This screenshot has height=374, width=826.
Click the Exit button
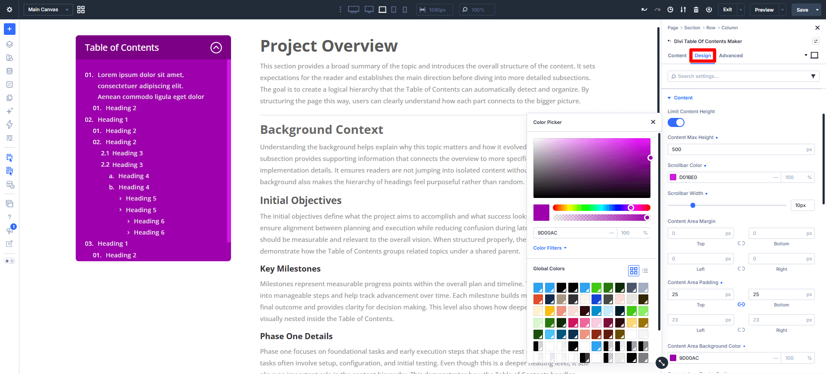coord(727,9)
